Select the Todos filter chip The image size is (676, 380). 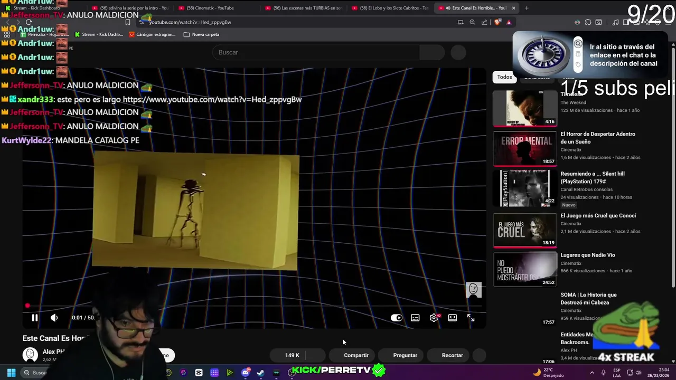click(x=504, y=77)
